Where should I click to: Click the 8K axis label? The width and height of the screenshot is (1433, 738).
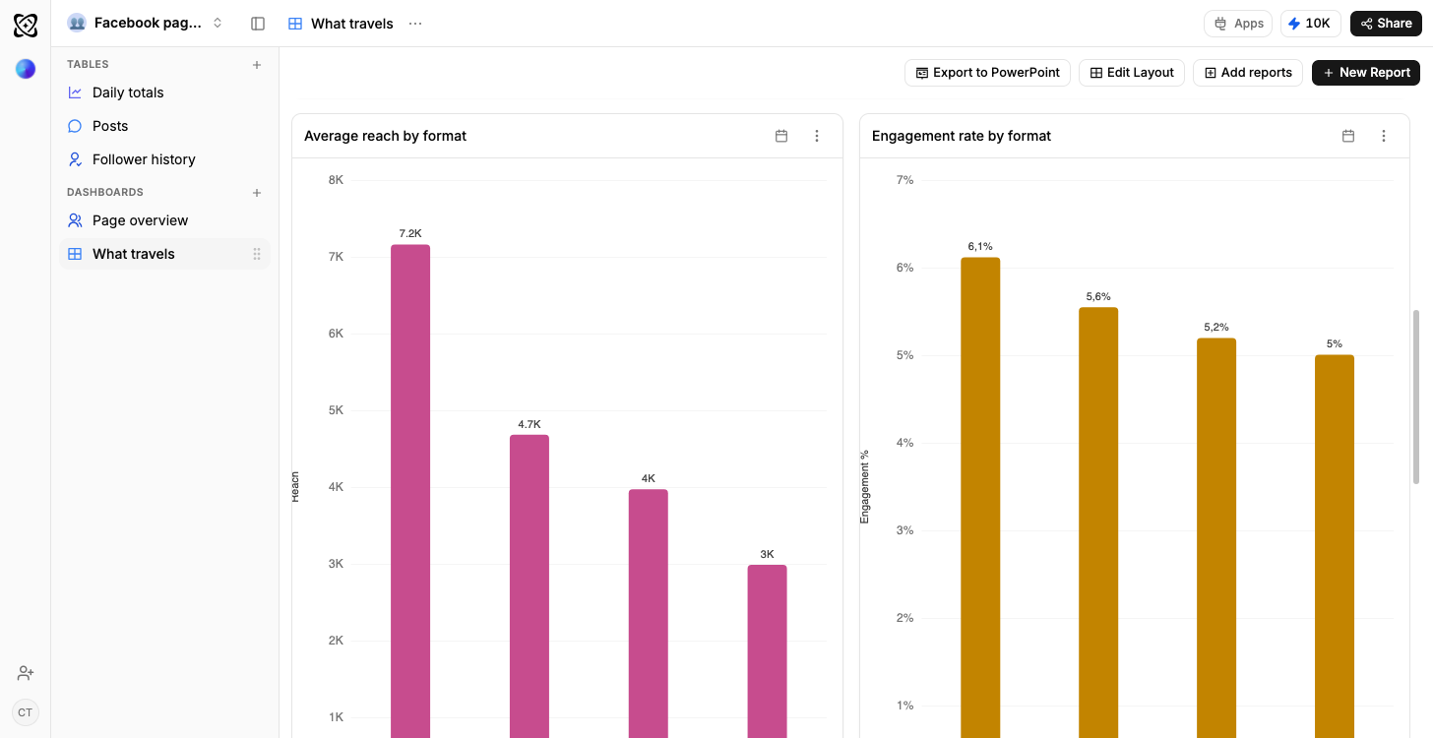tap(336, 180)
